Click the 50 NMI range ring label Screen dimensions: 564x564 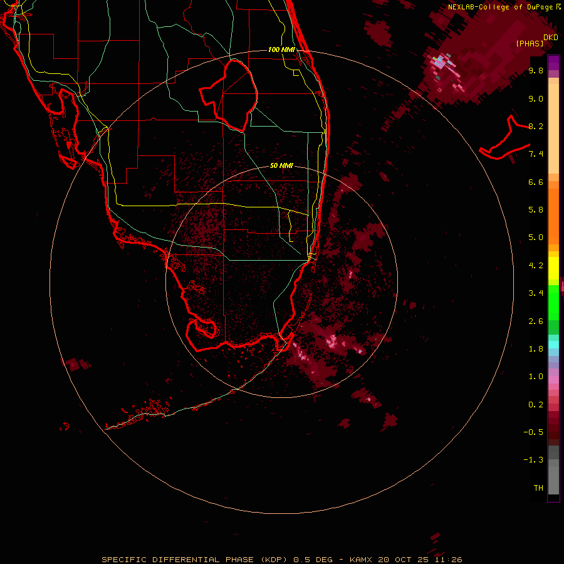tap(281, 165)
